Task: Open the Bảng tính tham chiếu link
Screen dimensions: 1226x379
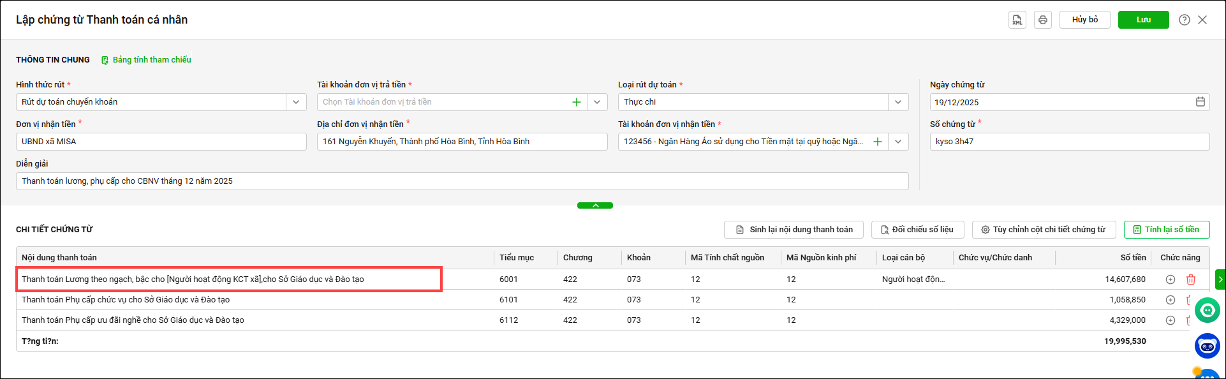Action: click(x=151, y=60)
